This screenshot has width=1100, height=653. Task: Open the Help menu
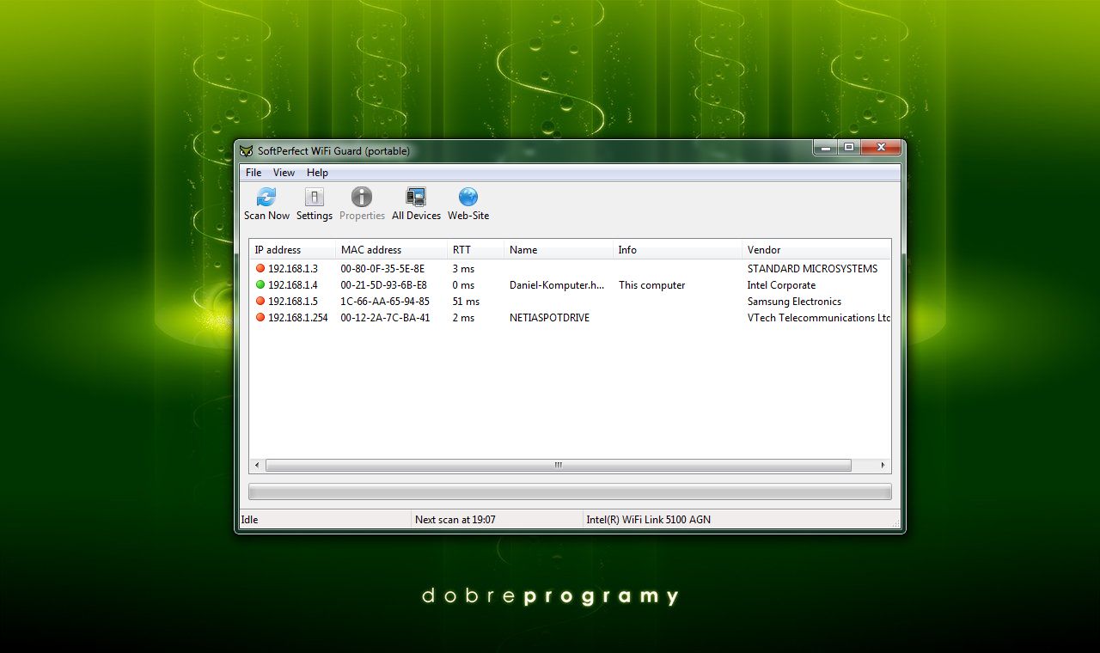click(317, 173)
